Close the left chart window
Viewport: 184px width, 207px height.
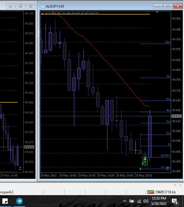click(x=31, y=6)
